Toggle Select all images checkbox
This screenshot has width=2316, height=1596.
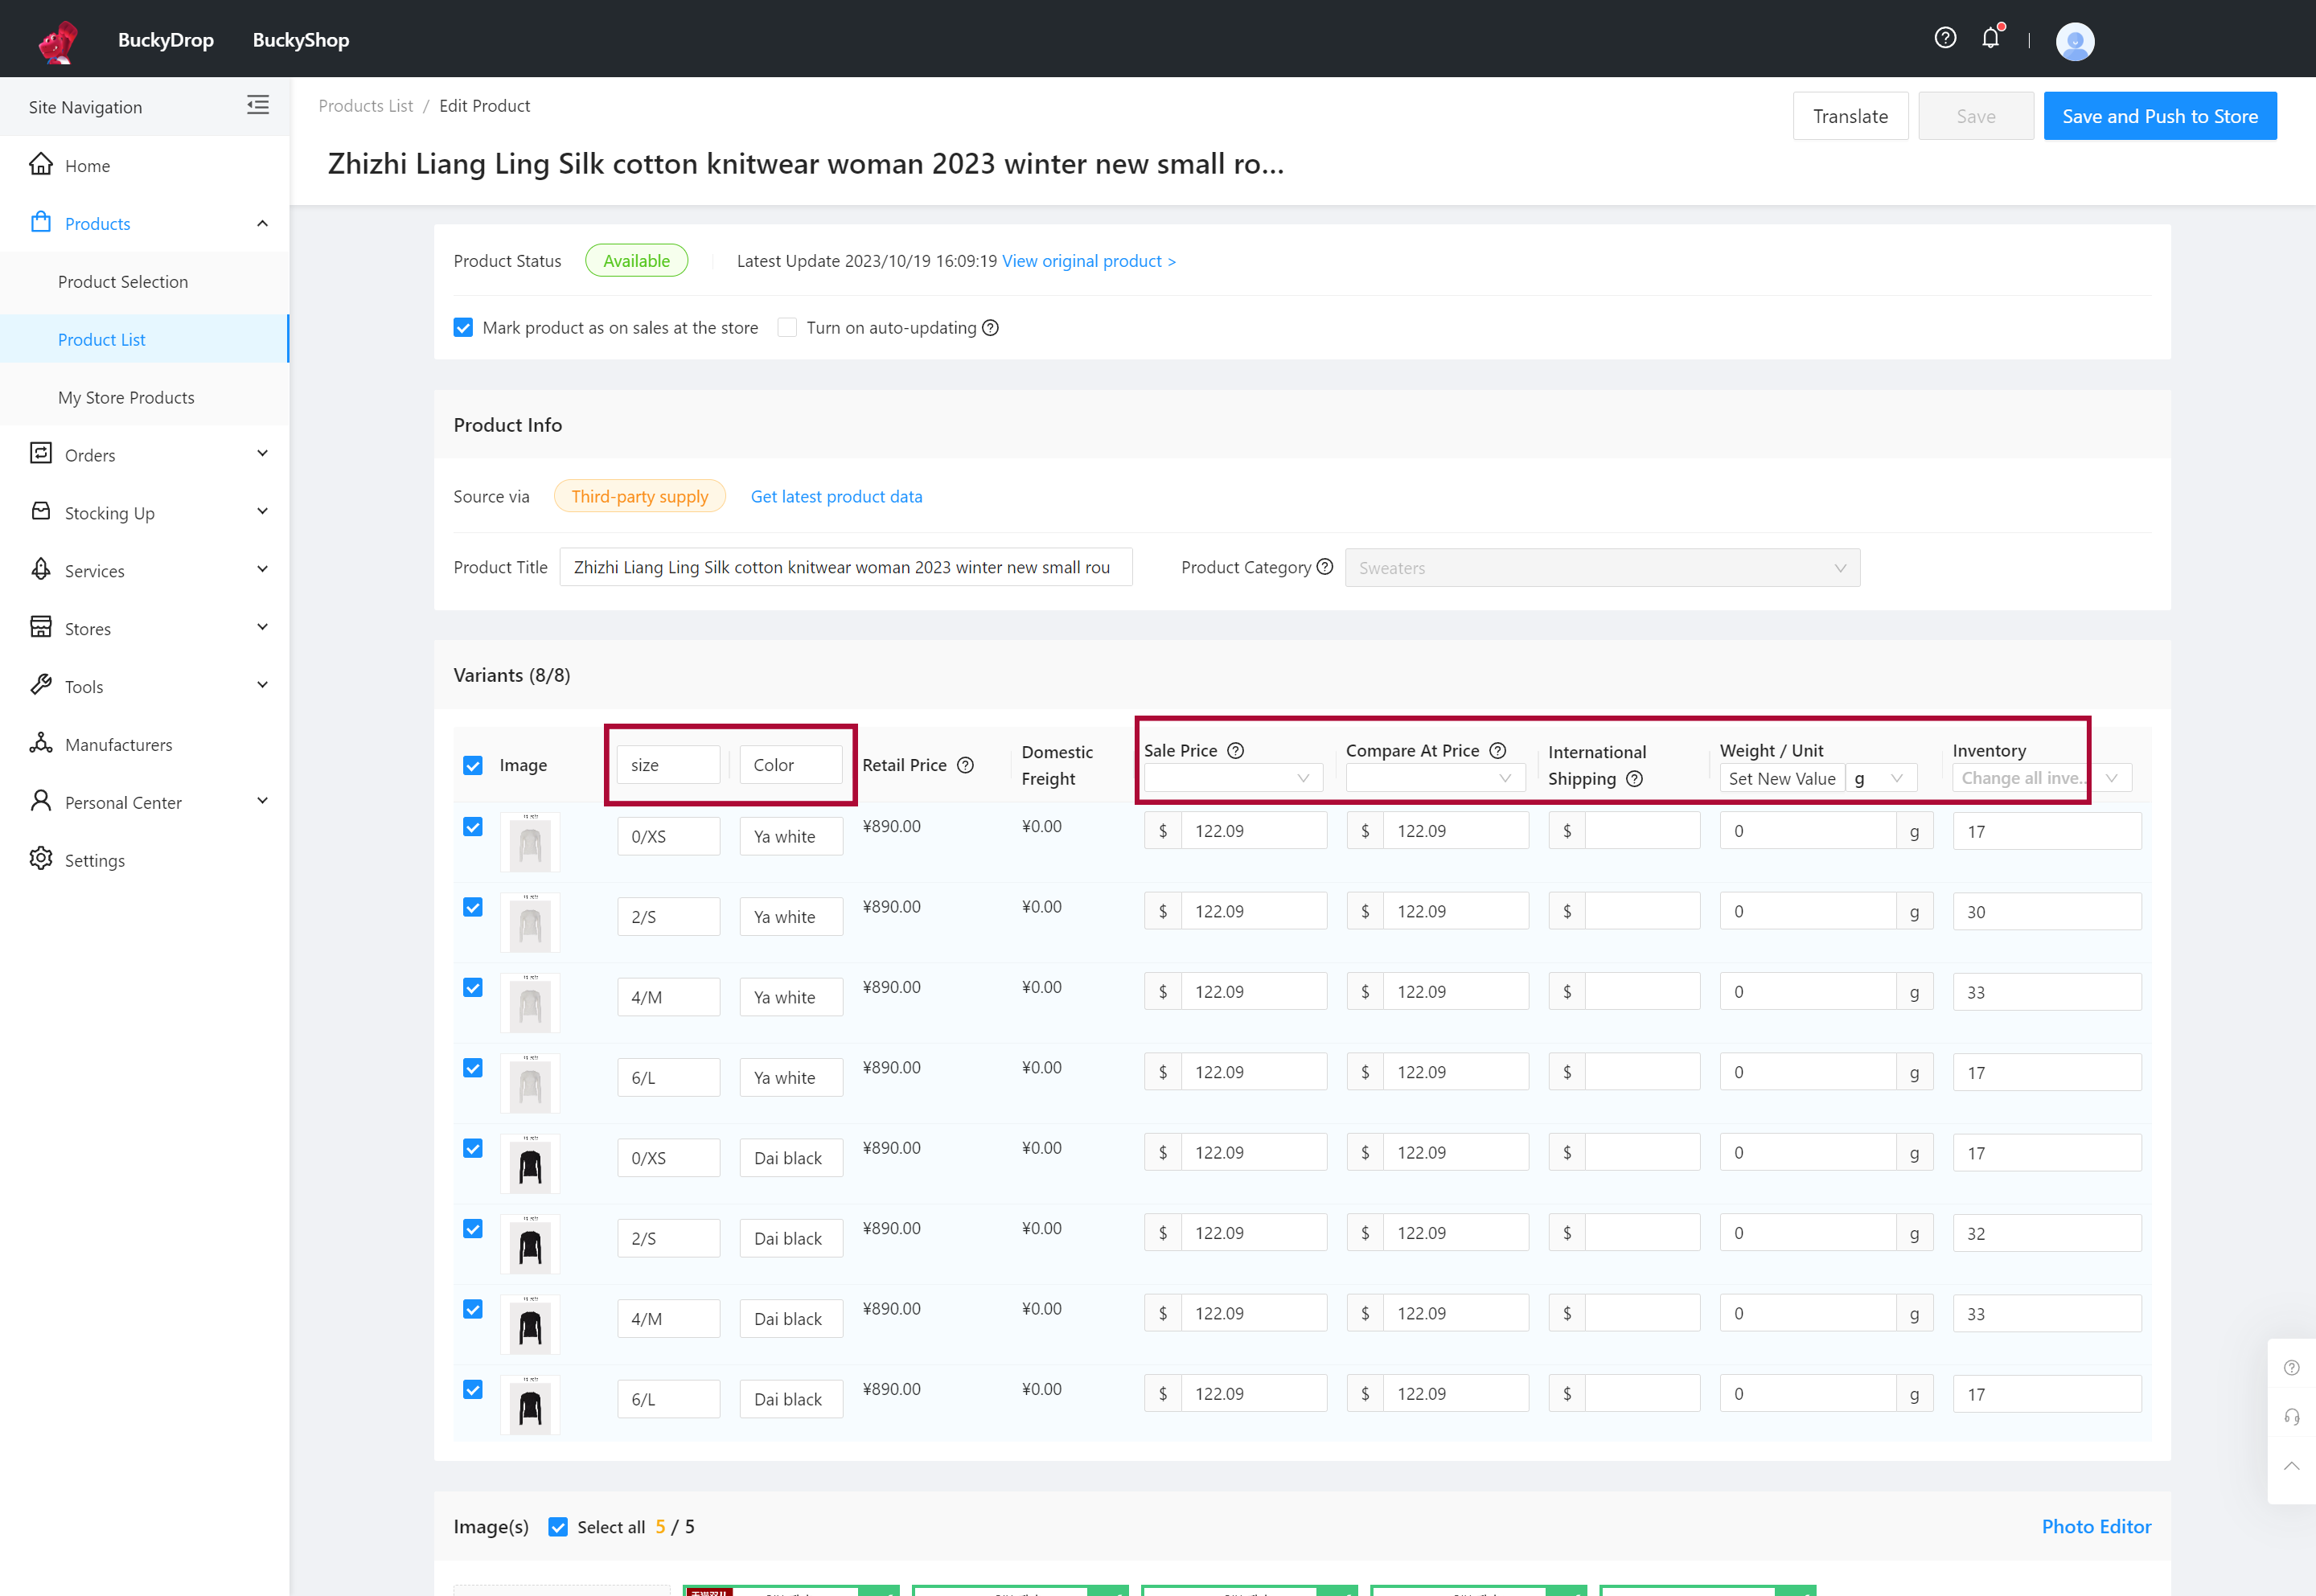coord(558,1527)
